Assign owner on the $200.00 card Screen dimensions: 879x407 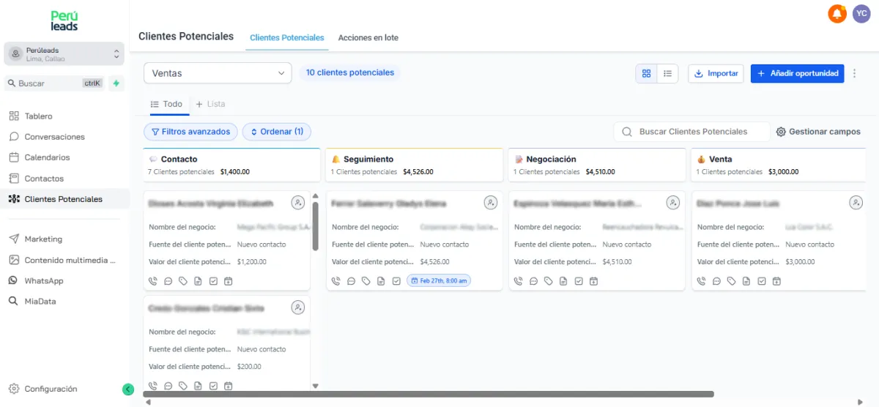(x=297, y=307)
